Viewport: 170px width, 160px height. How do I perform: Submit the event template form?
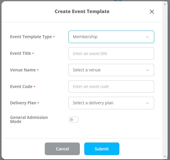(102, 149)
